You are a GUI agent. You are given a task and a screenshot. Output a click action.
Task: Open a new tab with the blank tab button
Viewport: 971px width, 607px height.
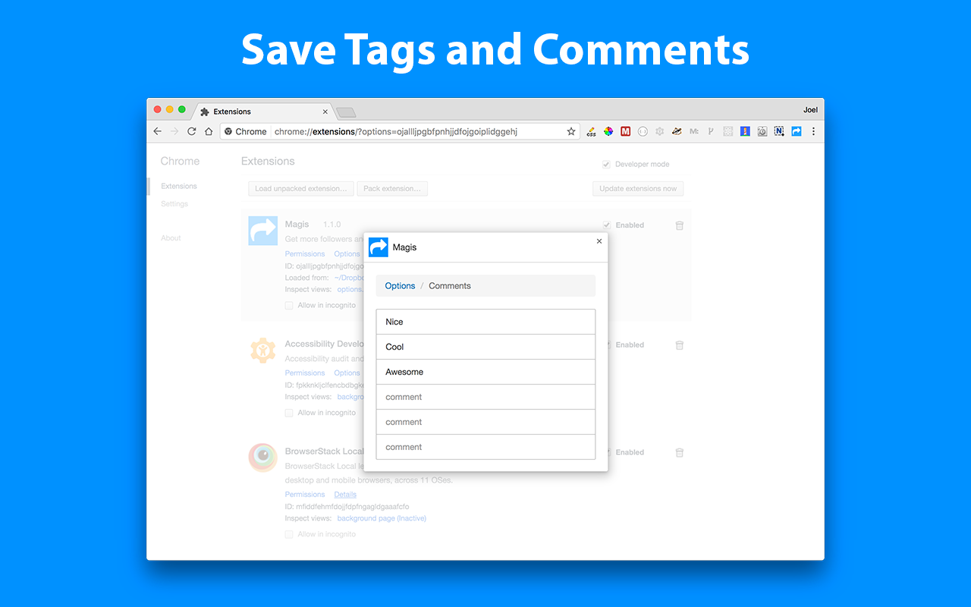(x=346, y=112)
